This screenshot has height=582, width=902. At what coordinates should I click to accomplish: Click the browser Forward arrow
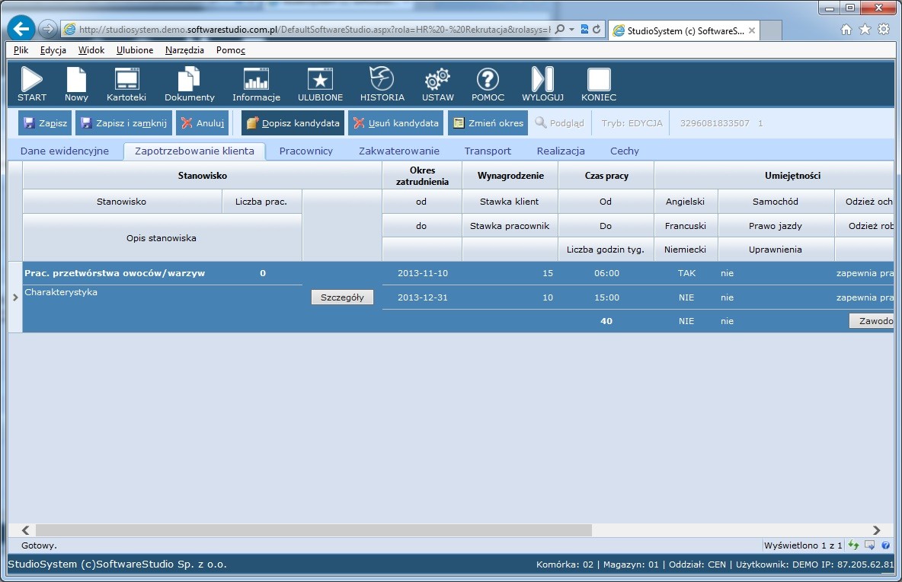[48, 29]
